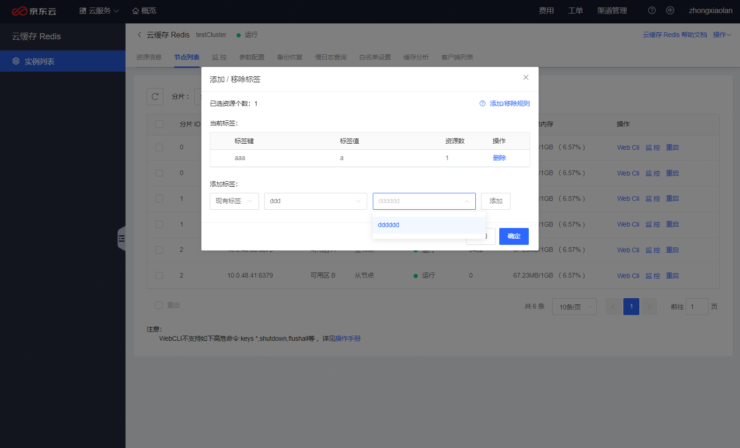Select 实例列表 in the sidebar
740x448 pixels.
pyautogui.click(x=63, y=61)
